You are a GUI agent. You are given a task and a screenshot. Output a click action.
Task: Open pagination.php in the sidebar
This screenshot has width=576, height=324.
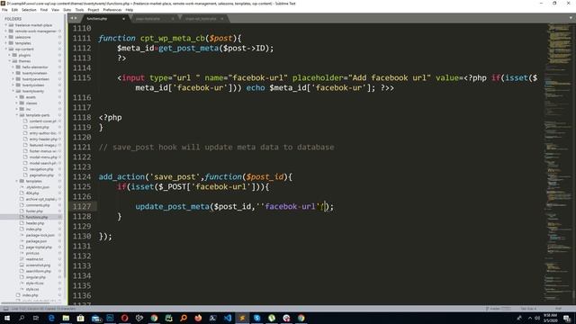[x=41, y=175]
